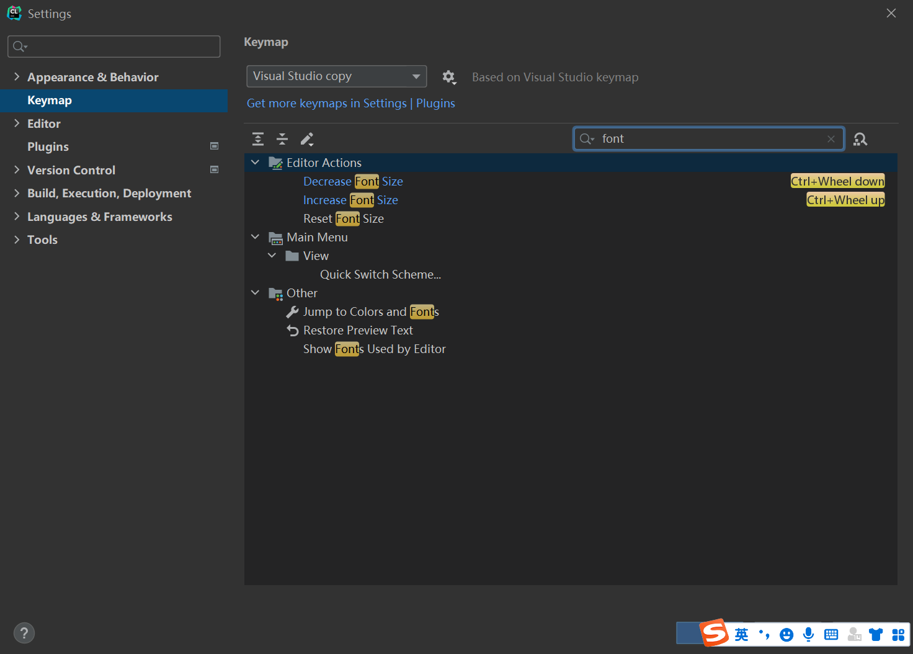
Task: Focus the keymap search field containing 'font'
Action: pos(708,139)
